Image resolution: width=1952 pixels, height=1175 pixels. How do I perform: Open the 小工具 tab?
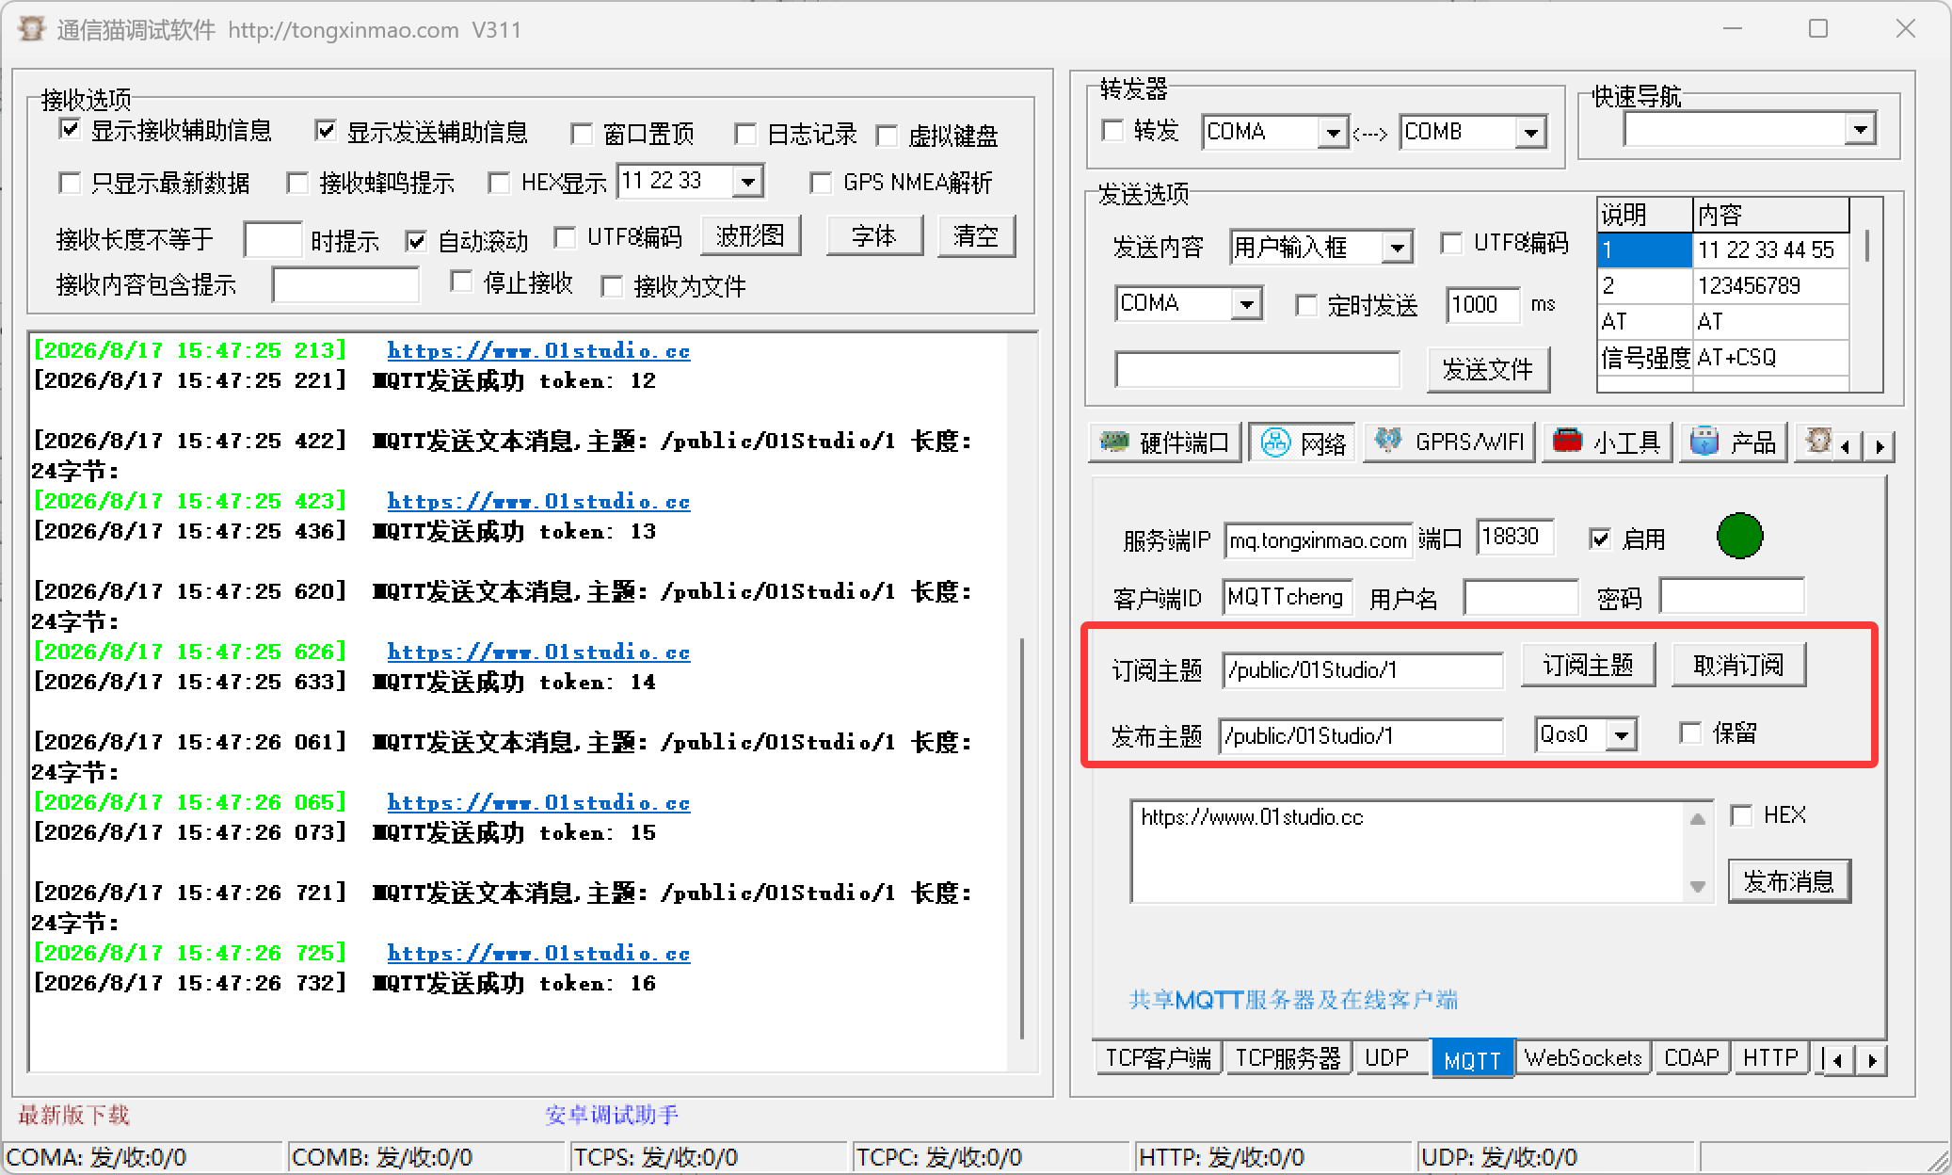pos(1607,443)
